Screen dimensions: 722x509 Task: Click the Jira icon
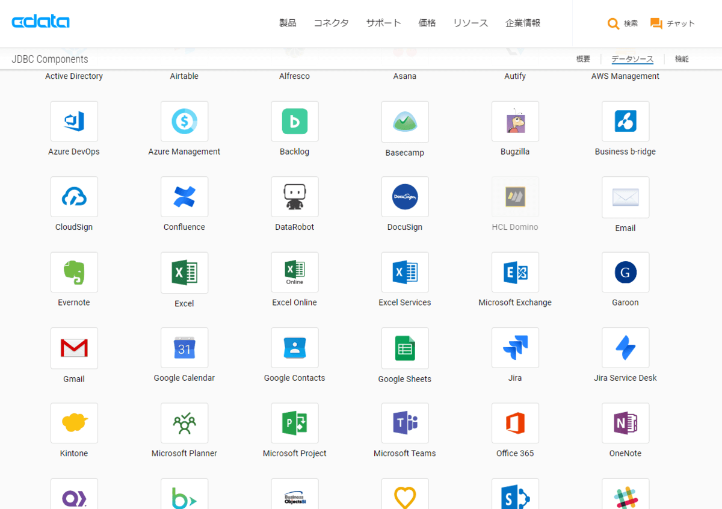point(515,348)
